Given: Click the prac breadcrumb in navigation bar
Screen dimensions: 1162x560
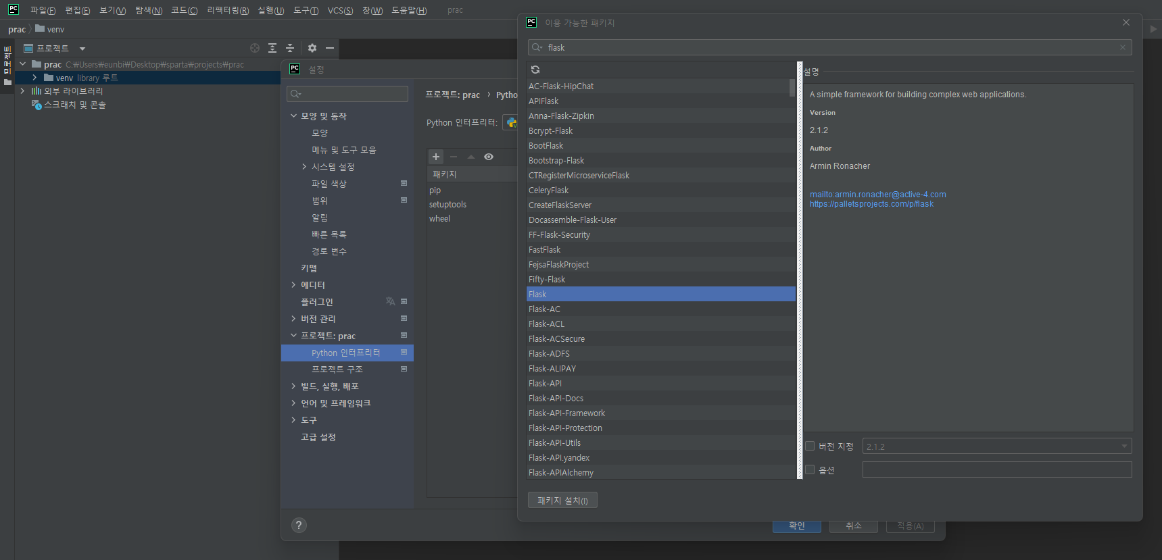Looking at the screenshot, I should point(16,29).
